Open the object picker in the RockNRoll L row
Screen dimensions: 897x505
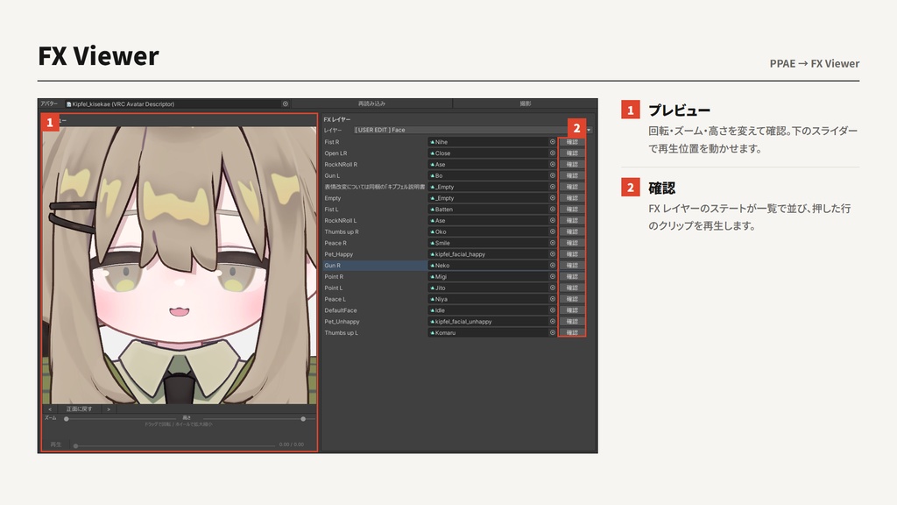tap(553, 220)
